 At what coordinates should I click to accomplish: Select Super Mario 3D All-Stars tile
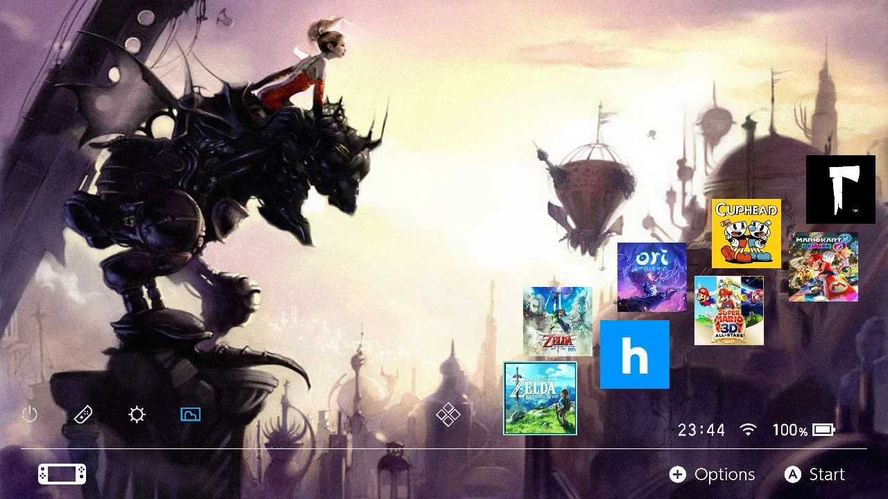pyautogui.click(x=729, y=310)
